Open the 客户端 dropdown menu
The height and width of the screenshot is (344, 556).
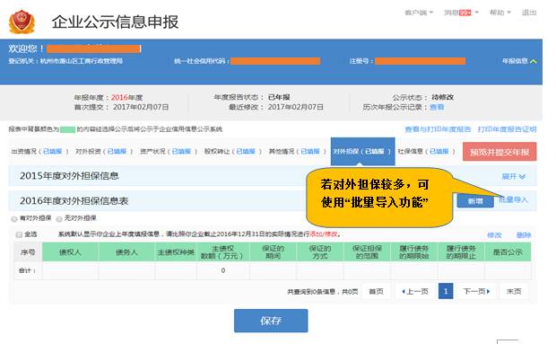coord(419,13)
